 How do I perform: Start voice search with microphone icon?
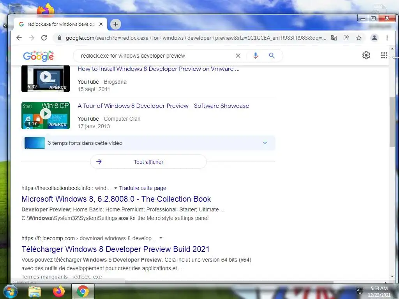[x=256, y=55]
